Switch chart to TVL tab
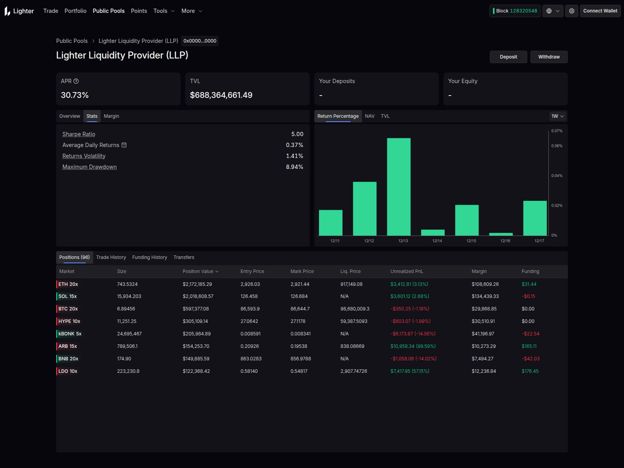The width and height of the screenshot is (624, 468). pyautogui.click(x=385, y=116)
